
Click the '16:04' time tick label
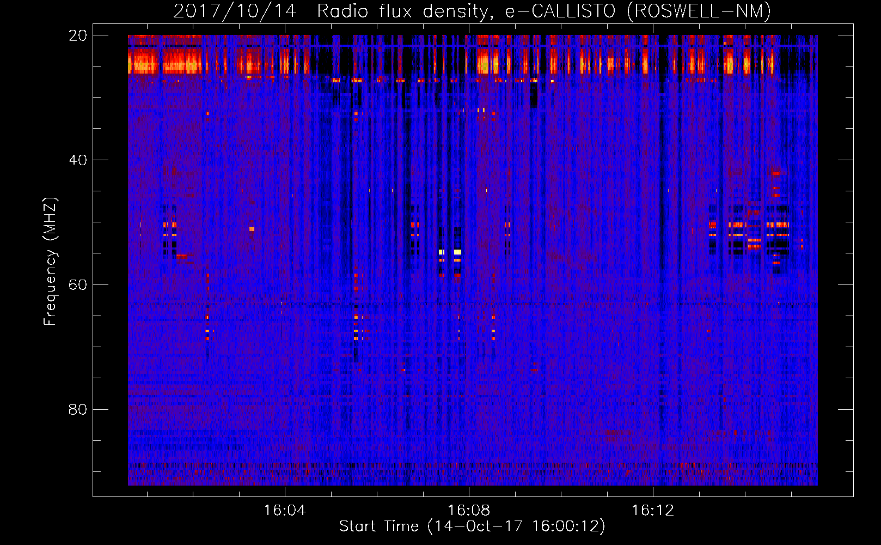[x=285, y=511]
